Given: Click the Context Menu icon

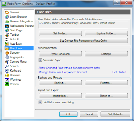Looking at the screenshot, I should click(7, 62).
